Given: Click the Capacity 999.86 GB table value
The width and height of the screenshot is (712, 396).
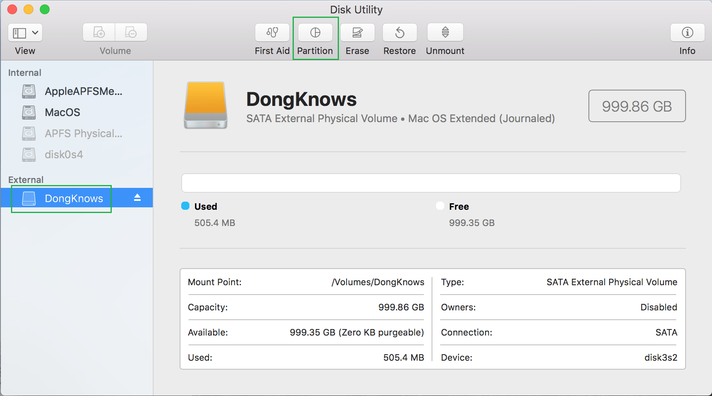Looking at the screenshot, I should [401, 307].
